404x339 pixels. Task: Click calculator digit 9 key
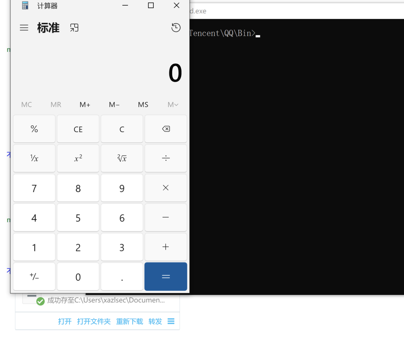coord(122,188)
